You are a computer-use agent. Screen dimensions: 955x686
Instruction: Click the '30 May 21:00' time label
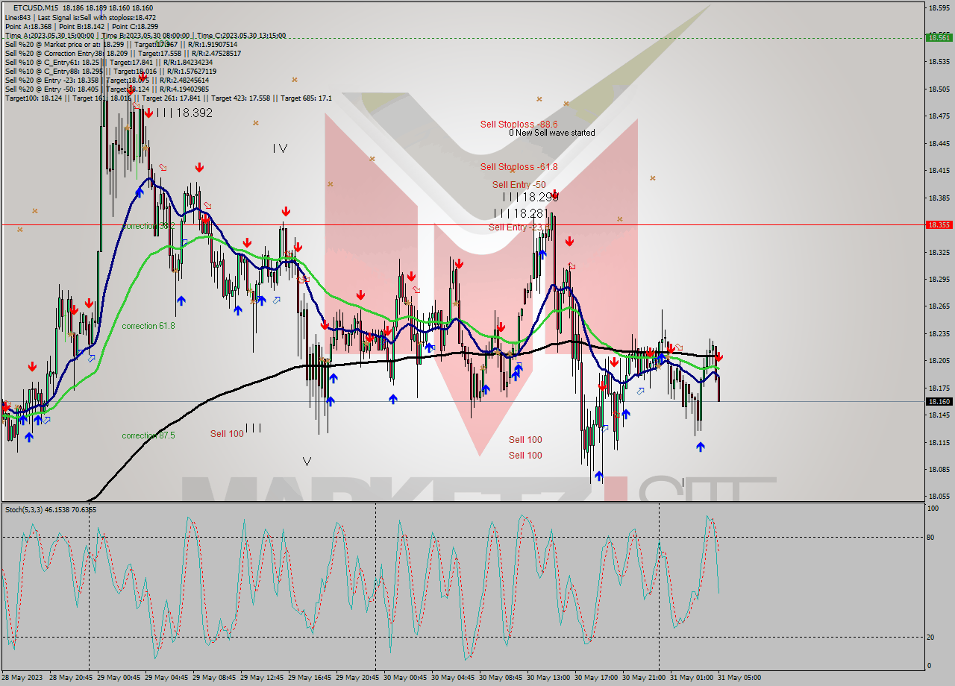(x=644, y=678)
